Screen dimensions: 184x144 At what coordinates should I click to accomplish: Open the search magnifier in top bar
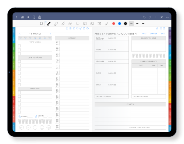(28, 17)
